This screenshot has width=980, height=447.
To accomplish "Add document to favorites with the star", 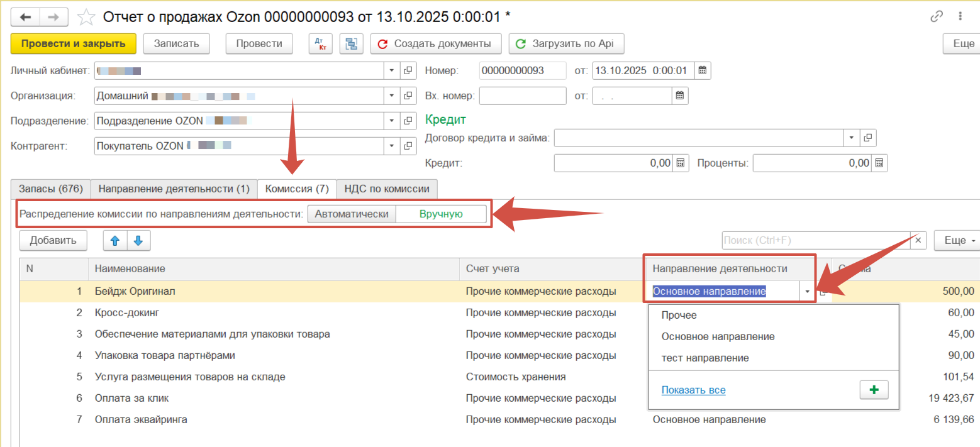I will 86,17.
